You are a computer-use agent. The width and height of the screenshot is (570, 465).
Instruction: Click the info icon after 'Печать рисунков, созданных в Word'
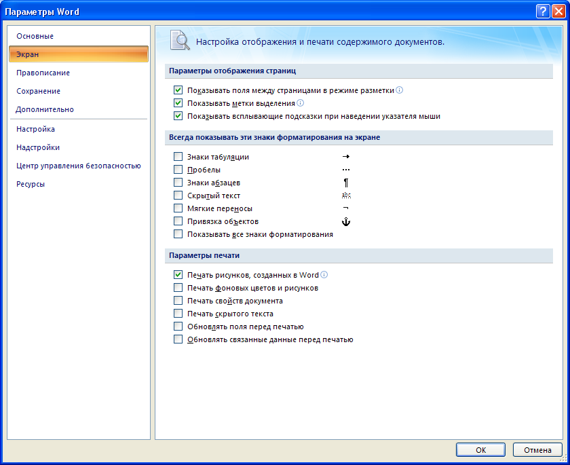324,274
